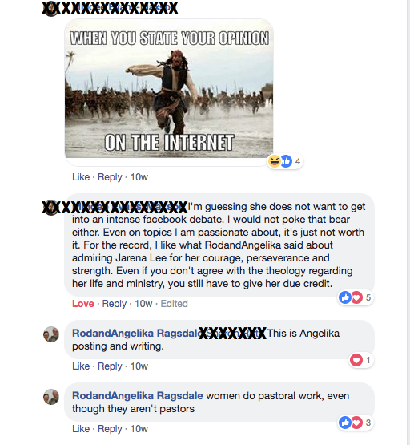Reply to 'This is Angelika' comment
Viewport: 410px width, 445px height.
pyautogui.click(x=110, y=366)
